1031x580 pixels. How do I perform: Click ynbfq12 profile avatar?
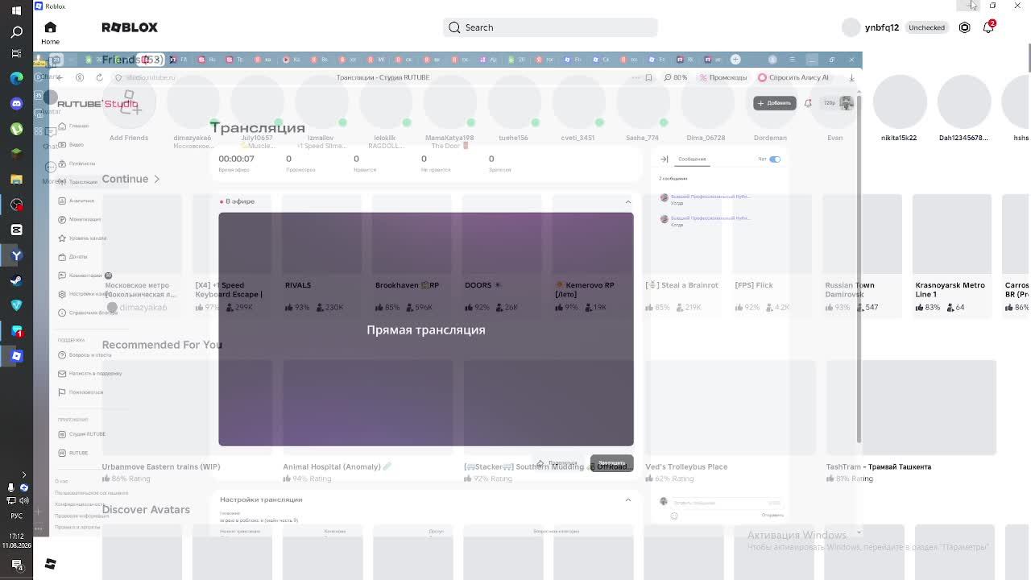click(x=851, y=27)
